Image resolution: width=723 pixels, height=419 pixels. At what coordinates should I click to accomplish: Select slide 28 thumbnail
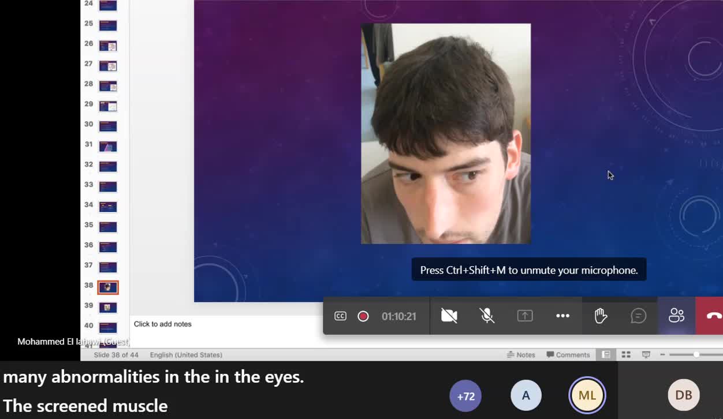108,86
